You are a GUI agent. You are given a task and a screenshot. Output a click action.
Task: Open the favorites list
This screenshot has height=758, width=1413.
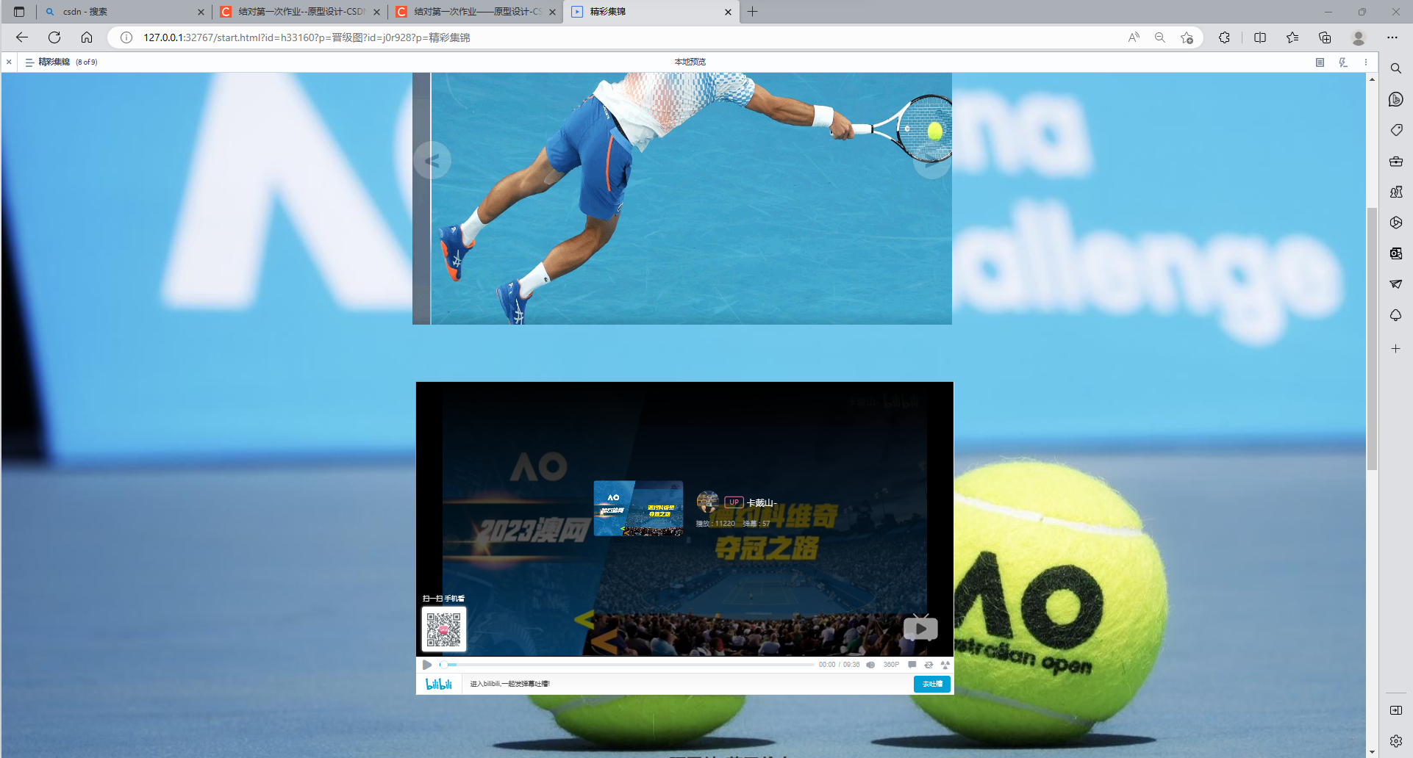pyautogui.click(x=1292, y=37)
